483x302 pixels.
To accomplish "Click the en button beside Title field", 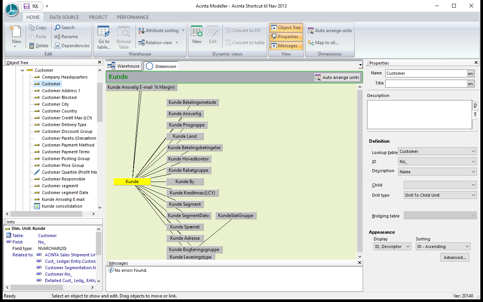I will [471, 84].
